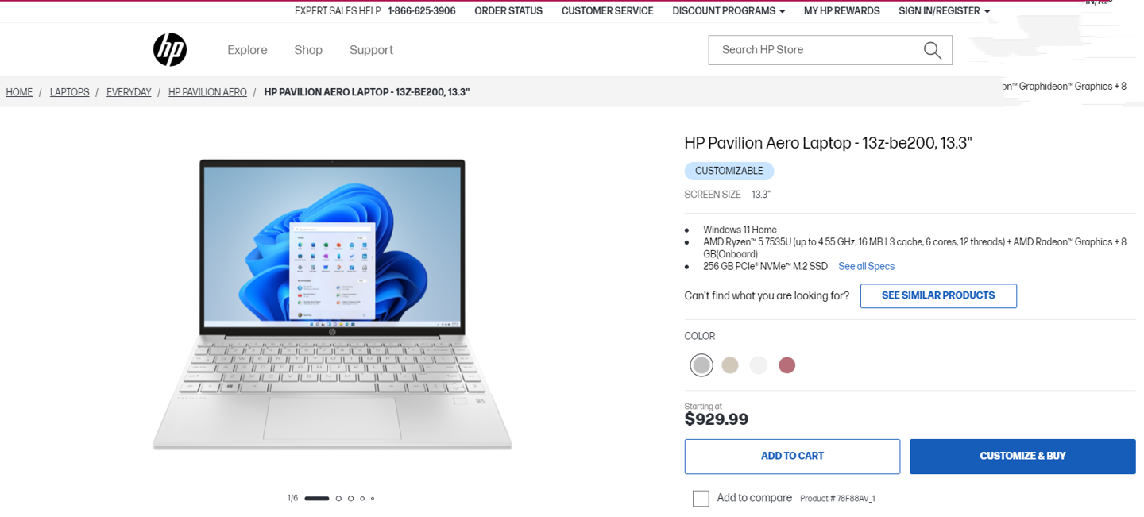The height and width of the screenshot is (517, 1144).
Task: Select the silver color swatch
Action: (701, 365)
